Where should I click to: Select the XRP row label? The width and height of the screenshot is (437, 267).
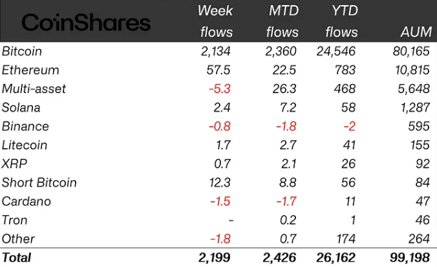tap(14, 164)
